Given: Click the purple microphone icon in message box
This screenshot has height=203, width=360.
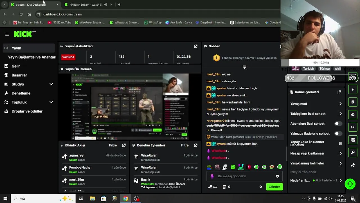Looking at the screenshot, I should tap(212, 176).
